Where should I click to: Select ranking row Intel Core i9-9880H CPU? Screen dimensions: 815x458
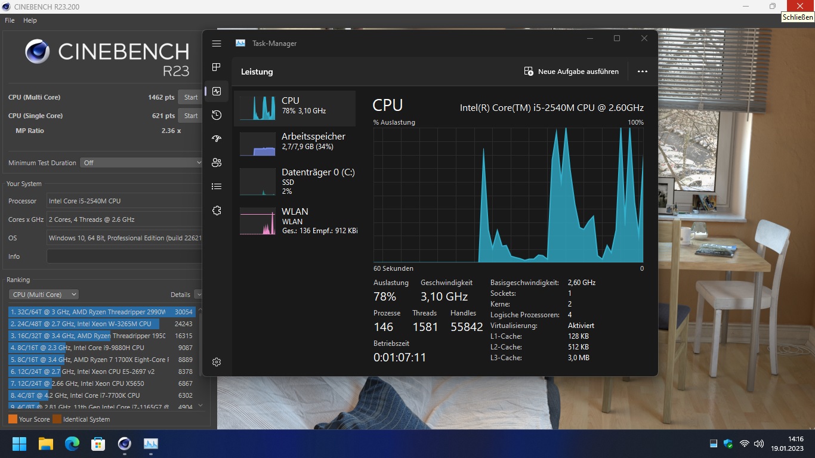101,348
